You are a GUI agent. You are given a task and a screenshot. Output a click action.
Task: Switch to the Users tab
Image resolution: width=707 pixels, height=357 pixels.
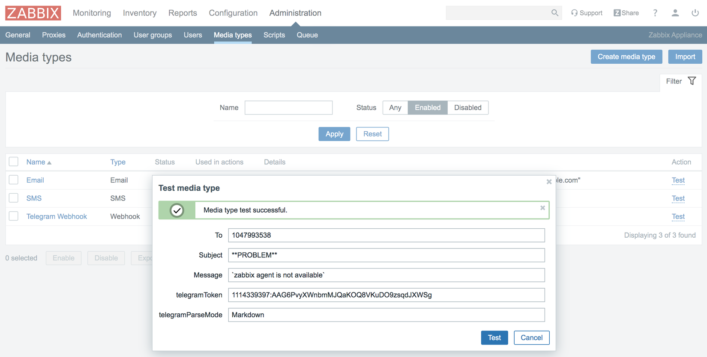[x=193, y=35]
